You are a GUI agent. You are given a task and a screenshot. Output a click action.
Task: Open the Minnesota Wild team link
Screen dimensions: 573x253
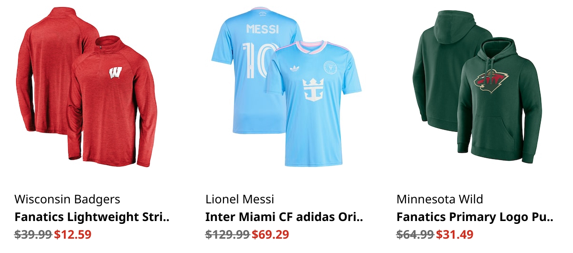440,199
